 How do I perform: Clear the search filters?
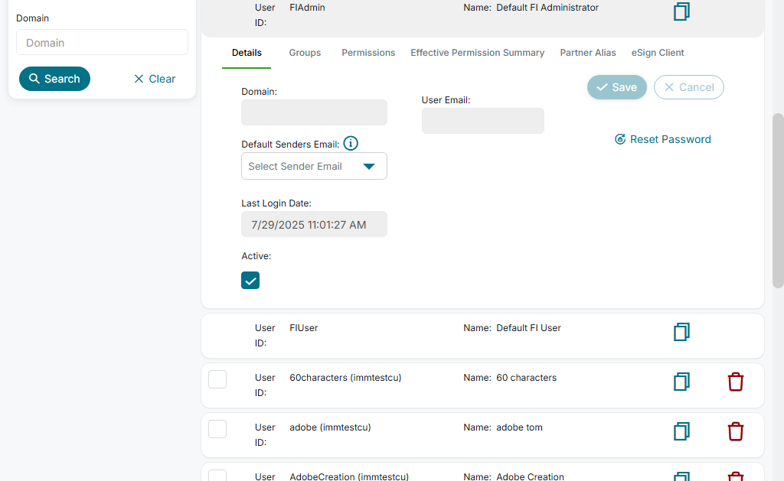coord(155,79)
